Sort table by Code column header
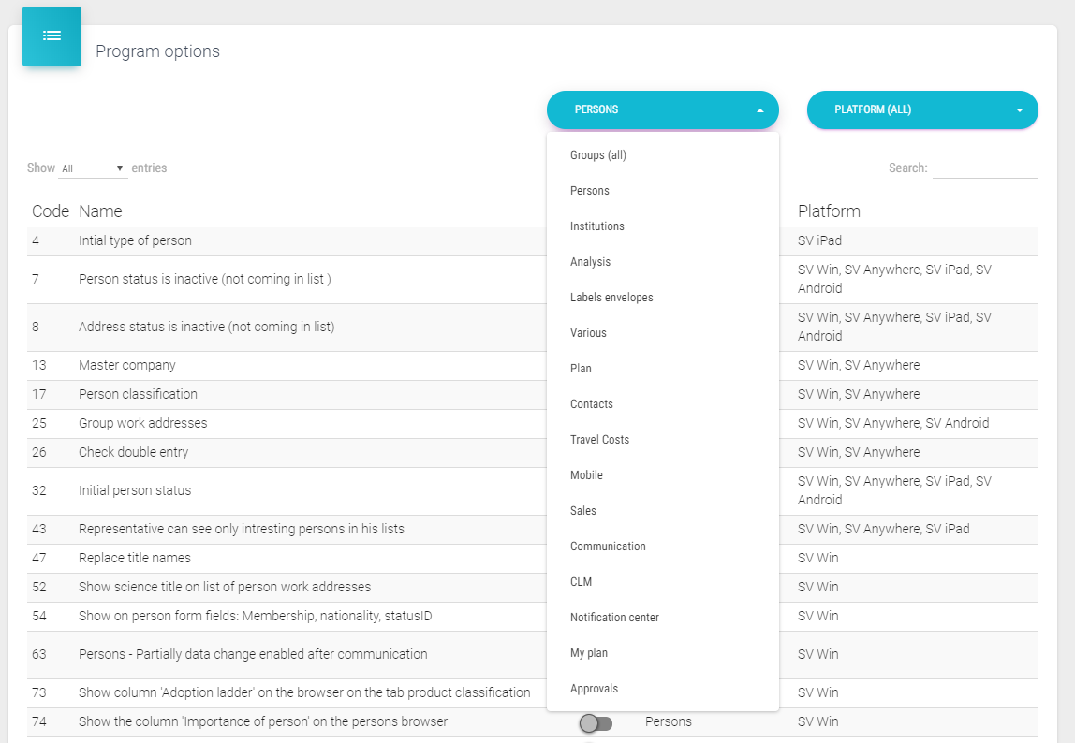1075x743 pixels. click(x=51, y=211)
